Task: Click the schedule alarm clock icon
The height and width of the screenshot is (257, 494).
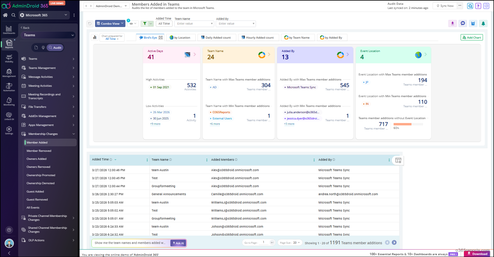Action: click(x=473, y=23)
